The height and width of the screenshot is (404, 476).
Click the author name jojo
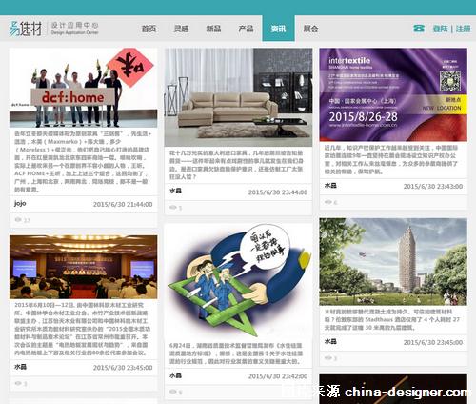[x=20, y=204]
